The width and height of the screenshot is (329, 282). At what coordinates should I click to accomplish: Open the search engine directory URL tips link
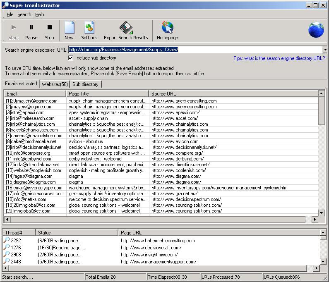coord(279,58)
